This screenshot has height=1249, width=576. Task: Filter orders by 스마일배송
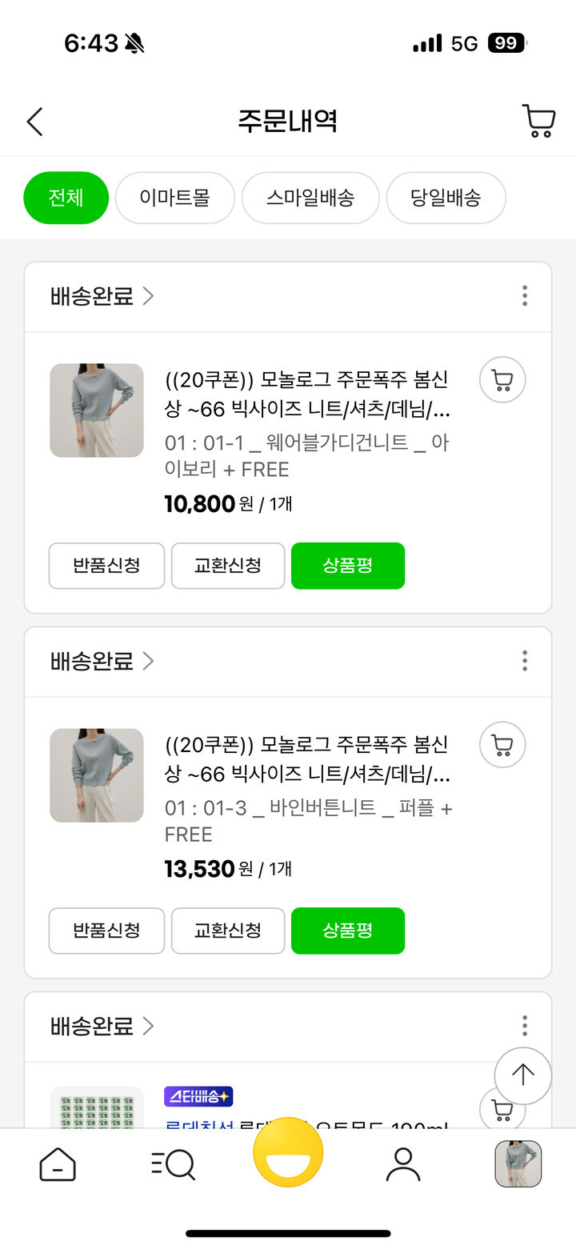[x=310, y=198]
